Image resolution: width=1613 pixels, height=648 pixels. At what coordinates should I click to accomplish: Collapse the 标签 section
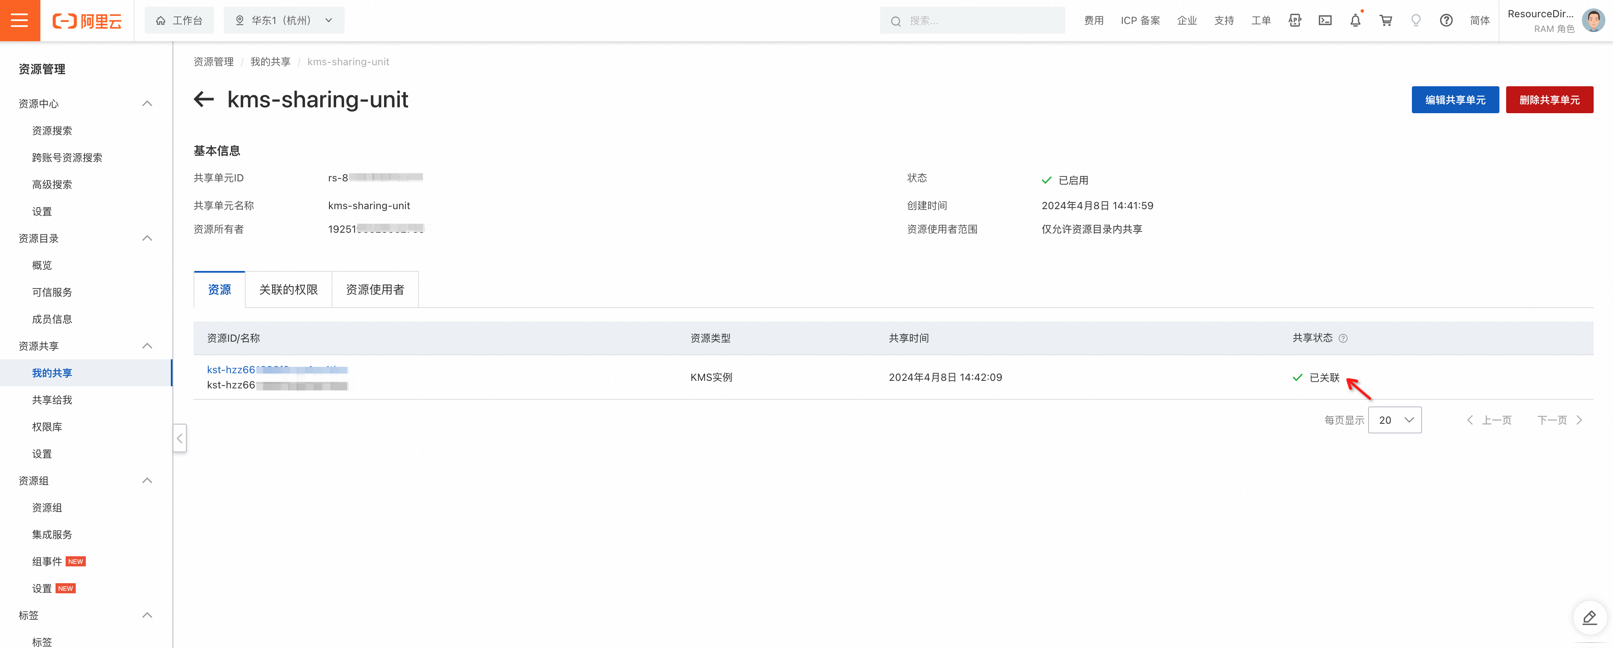tap(147, 616)
